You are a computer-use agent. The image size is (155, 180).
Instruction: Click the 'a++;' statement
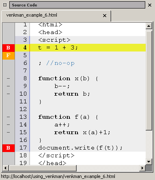pyautogui.click(x=62, y=125)
